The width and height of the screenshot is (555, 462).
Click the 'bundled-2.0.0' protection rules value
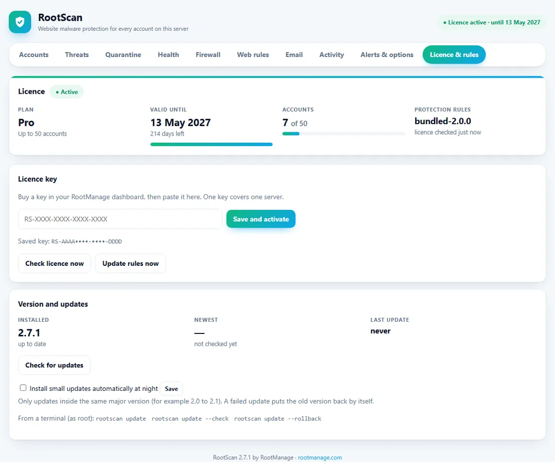(443, 121)
